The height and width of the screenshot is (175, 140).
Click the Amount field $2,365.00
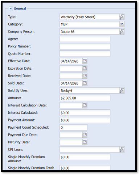pos(85,98)
